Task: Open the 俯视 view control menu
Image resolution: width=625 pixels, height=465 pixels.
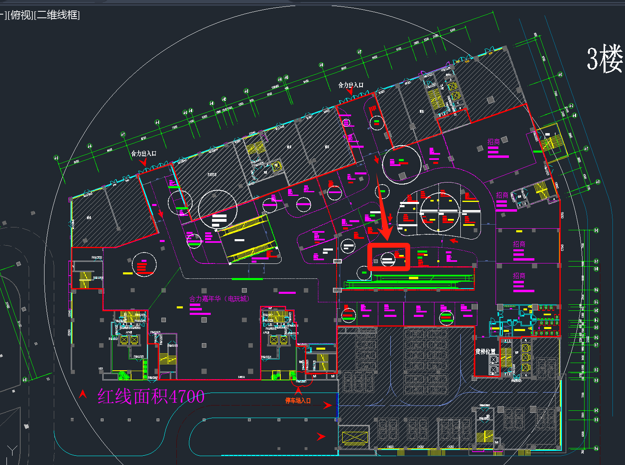Action: coord(21,15)
